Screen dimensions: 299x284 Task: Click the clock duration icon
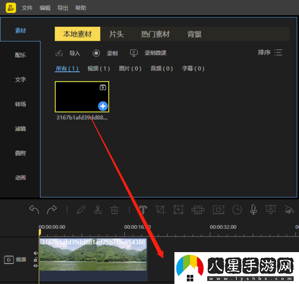[x=237, y=210]
